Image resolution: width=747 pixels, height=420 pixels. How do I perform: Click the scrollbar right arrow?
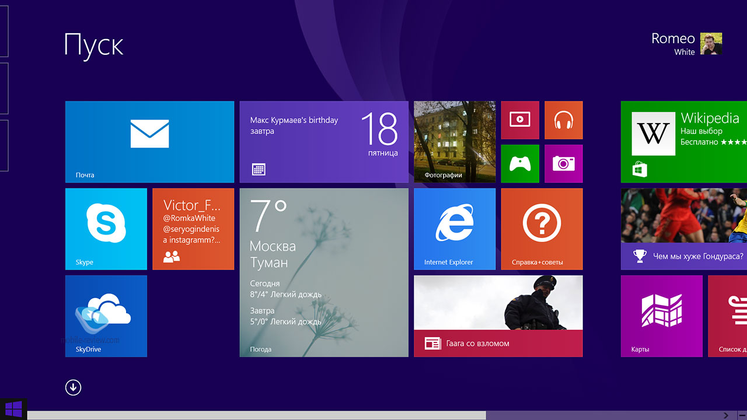[x=726, y=415]
